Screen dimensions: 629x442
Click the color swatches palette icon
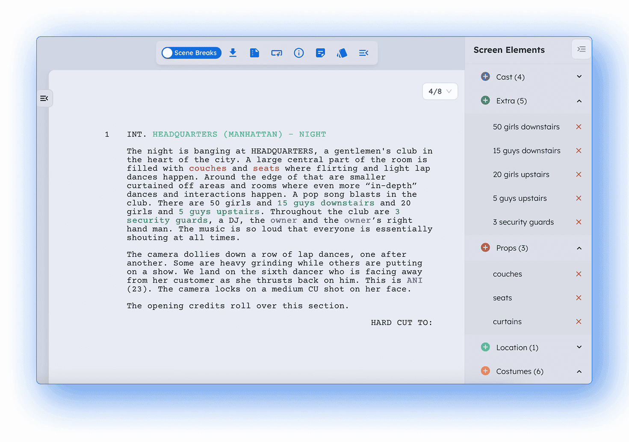pyautogui.click(x=342, y=53)
